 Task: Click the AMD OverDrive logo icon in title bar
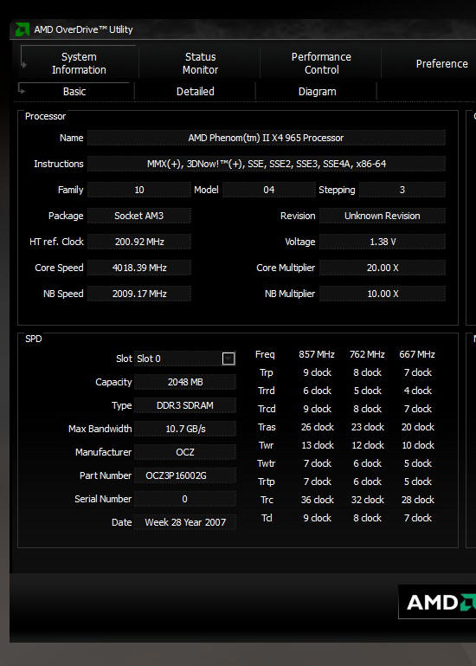[x=22, y=29]
